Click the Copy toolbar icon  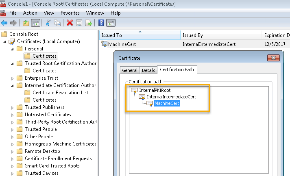click(58, 23)
